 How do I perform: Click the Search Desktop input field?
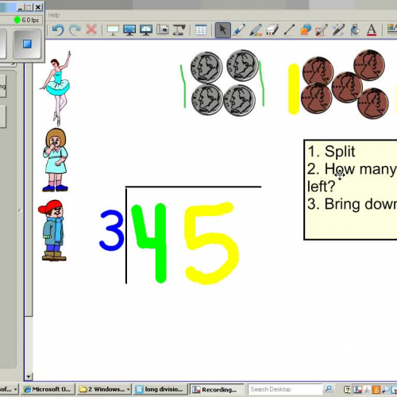(x=285, y=389)
